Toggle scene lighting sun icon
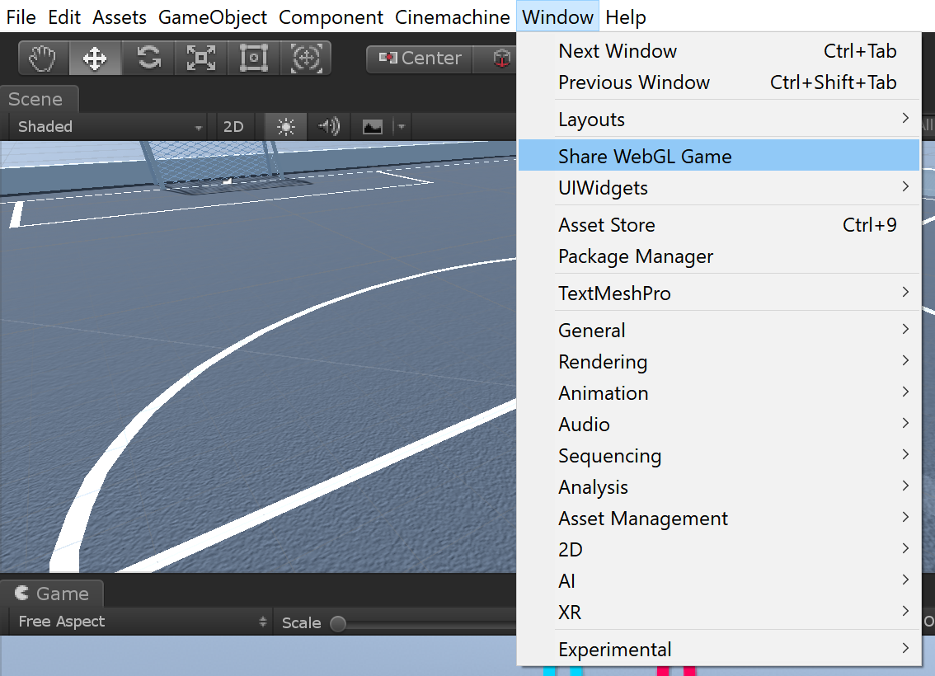 point(285,126)
